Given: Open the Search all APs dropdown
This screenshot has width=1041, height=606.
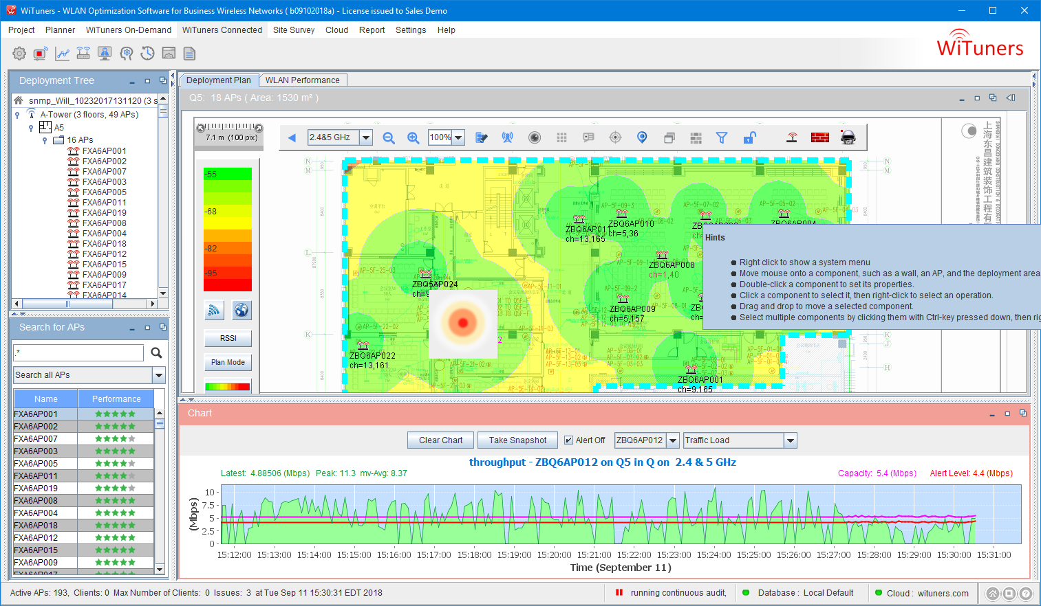Looking at the screenshot, I should tap(159, 375).
